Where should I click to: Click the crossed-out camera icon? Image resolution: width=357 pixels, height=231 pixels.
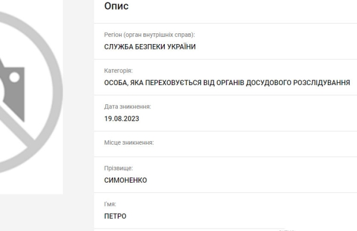click(x=32, y=92)
